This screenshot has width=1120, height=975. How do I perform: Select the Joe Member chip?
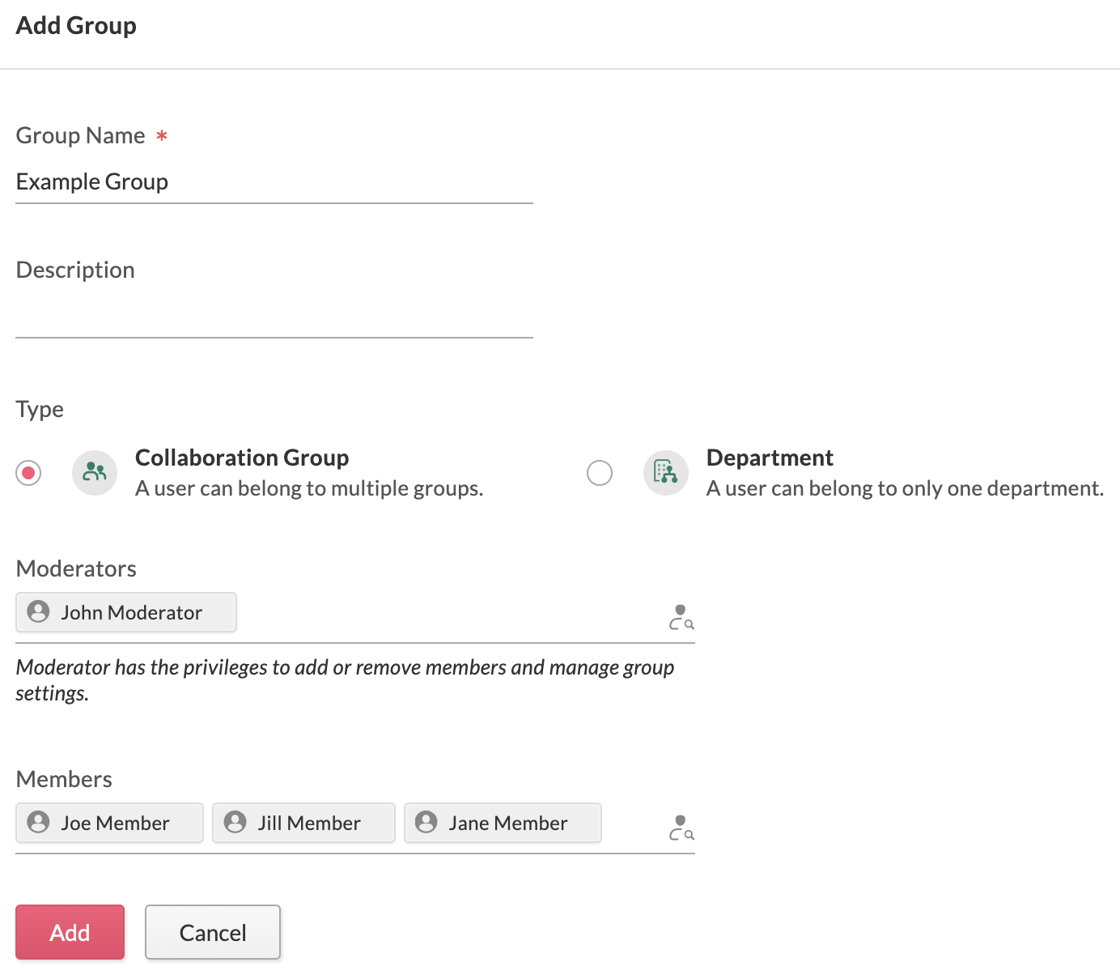(109, 823)
